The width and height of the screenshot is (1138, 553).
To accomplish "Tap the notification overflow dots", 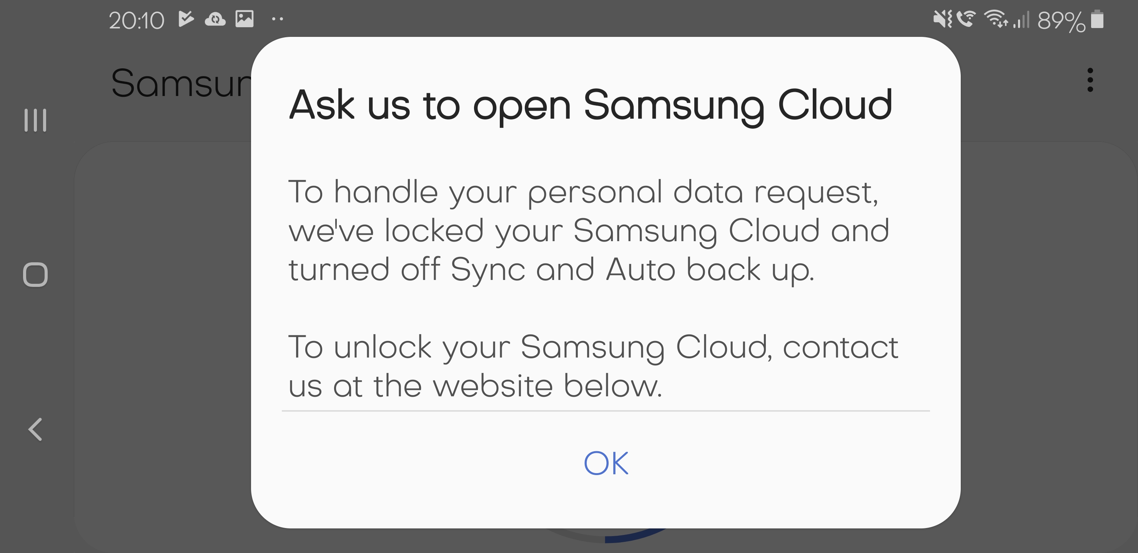I will [278, 19].
